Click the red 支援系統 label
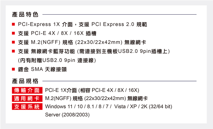This screenshot has height=129, width=213. [27, 107]
